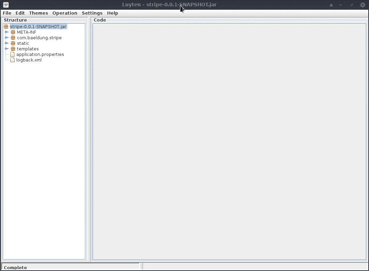Click the Complete progress bar

click(x=69, y=267)
